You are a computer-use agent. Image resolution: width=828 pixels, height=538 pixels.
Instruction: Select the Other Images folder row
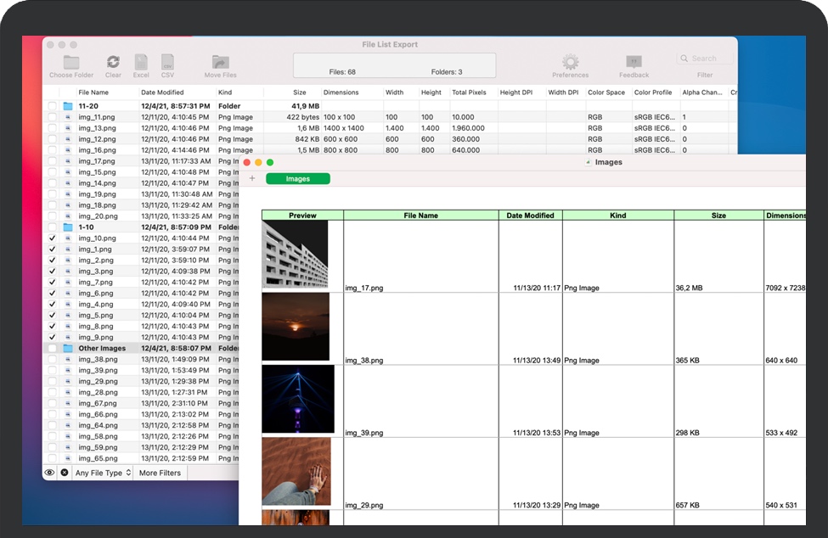tap(102, 349)
